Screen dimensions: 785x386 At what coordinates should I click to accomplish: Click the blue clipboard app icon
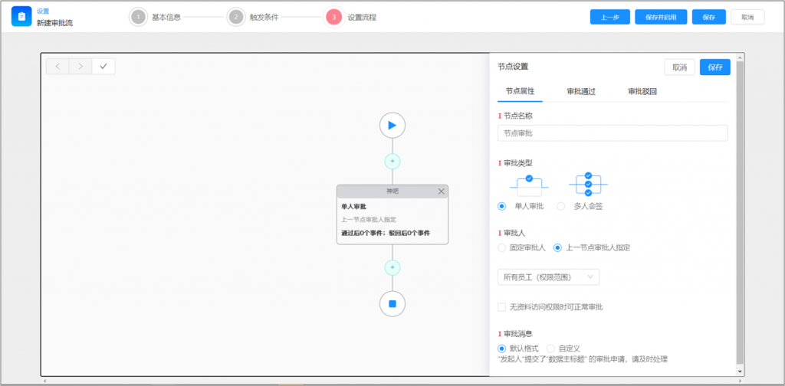pyautogui.click(x=21, y=16)
